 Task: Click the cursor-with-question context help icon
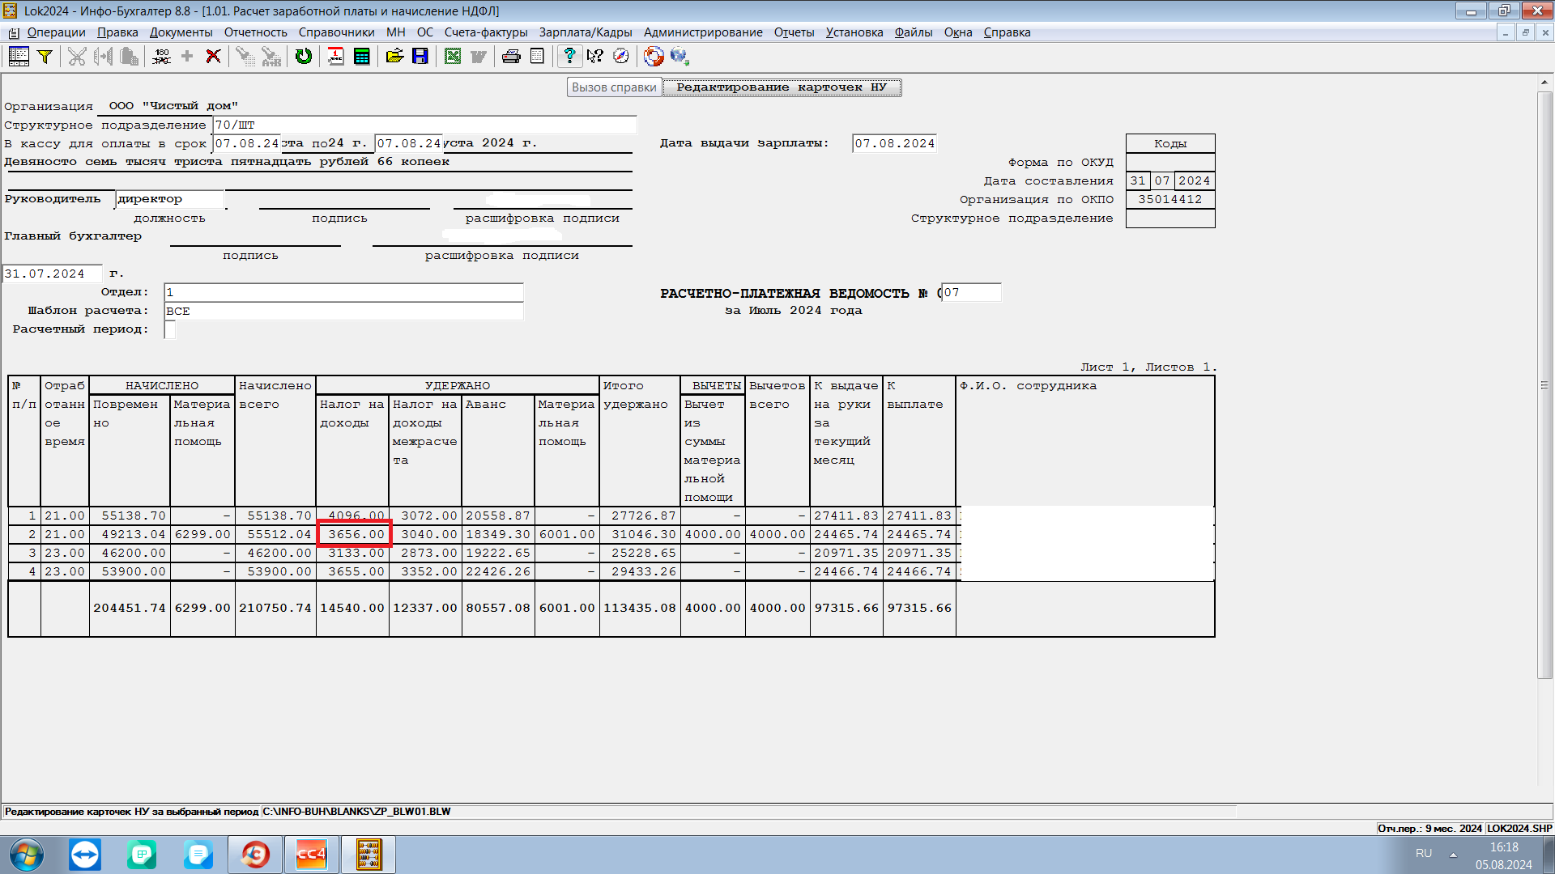tap(595, 56)
